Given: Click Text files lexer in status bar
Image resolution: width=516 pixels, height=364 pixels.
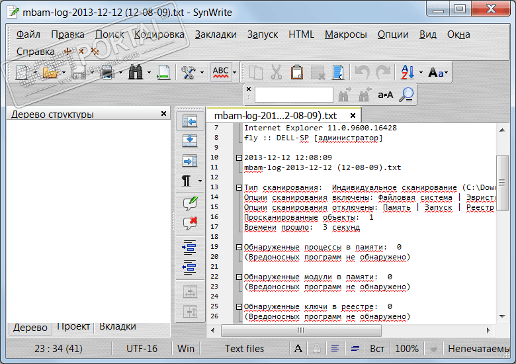Looking at the screenshot, I should tap(245, 349).
